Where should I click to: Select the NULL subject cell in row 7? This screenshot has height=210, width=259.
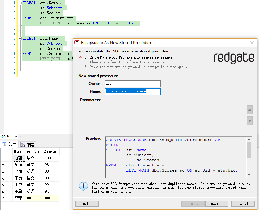(34, 198)
